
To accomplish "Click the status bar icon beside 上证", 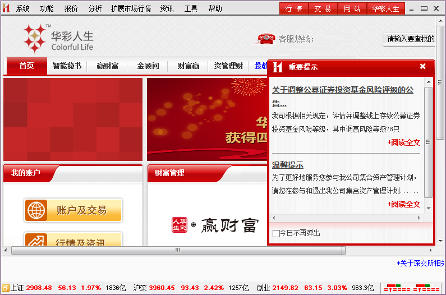I will (x=5, y=288).
